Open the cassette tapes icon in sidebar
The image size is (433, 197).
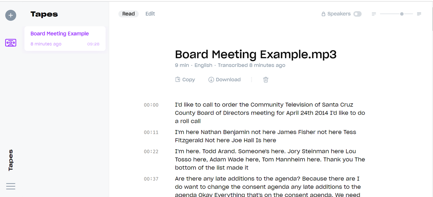[x=10, y=43]
